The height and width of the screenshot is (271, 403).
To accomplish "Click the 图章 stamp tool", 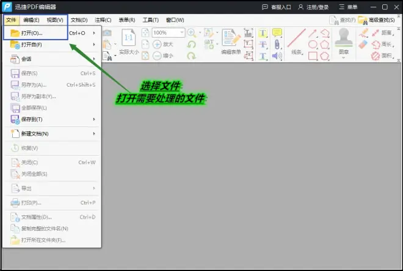I will point(344,40).
